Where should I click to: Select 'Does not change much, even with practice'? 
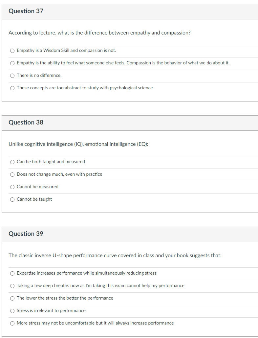(12, 174)
